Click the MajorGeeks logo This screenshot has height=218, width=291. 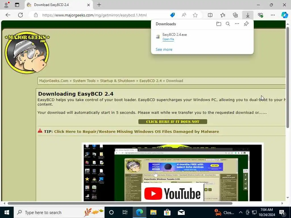pos(27,53)
